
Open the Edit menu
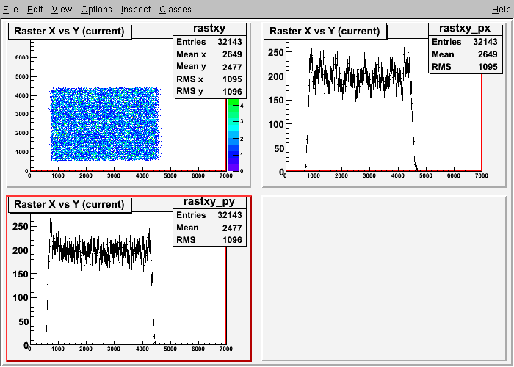(35, 10)
